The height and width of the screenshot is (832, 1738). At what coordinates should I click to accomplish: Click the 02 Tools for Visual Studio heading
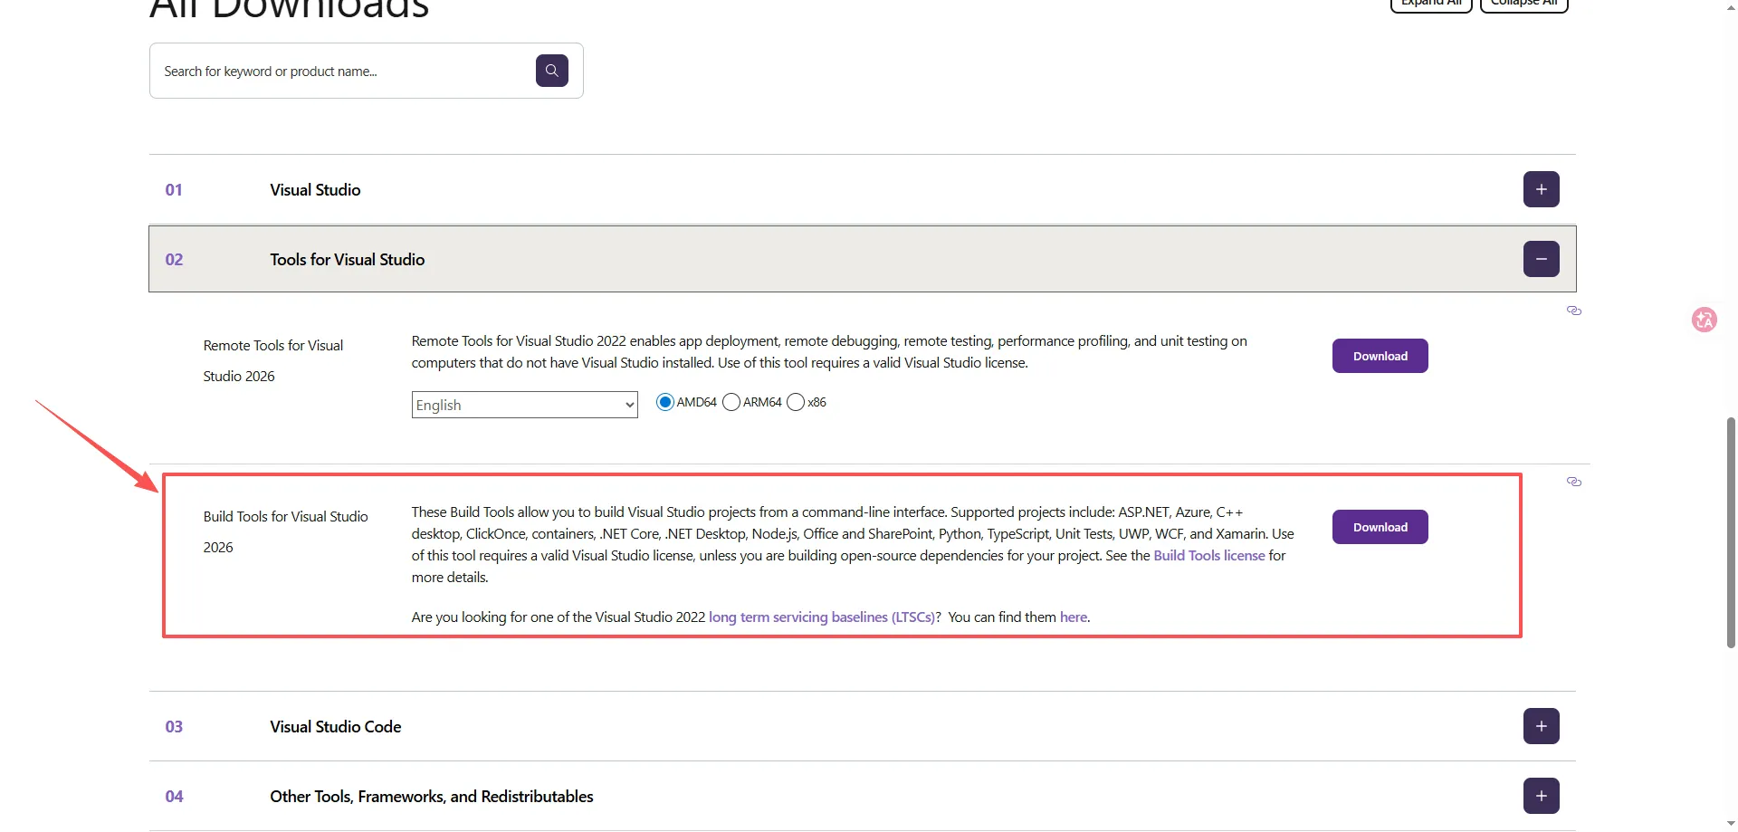coord(347,260)
